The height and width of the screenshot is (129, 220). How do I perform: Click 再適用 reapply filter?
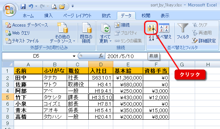pos(202,33)
